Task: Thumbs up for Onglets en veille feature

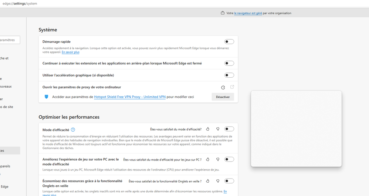Action: [x=207, y=181]
